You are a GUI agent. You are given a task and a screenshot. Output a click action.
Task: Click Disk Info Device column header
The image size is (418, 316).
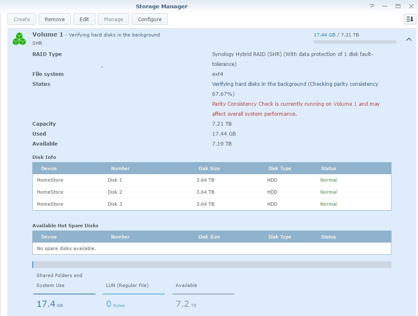49,168
